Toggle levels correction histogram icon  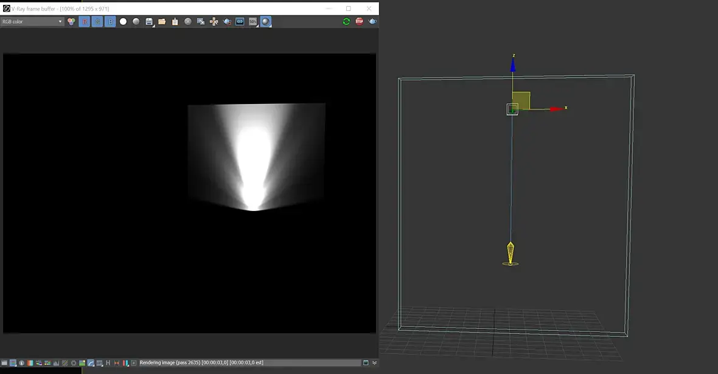pos(56,362)
